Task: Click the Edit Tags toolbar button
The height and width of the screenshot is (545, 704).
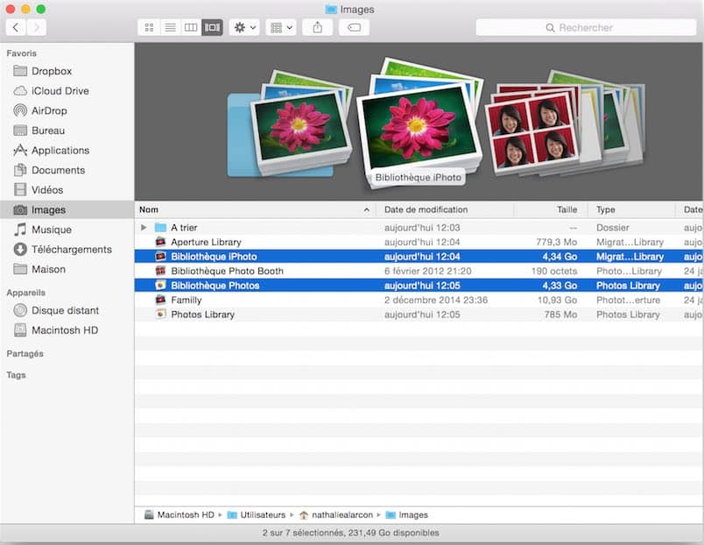Action: tap(354, 27)
